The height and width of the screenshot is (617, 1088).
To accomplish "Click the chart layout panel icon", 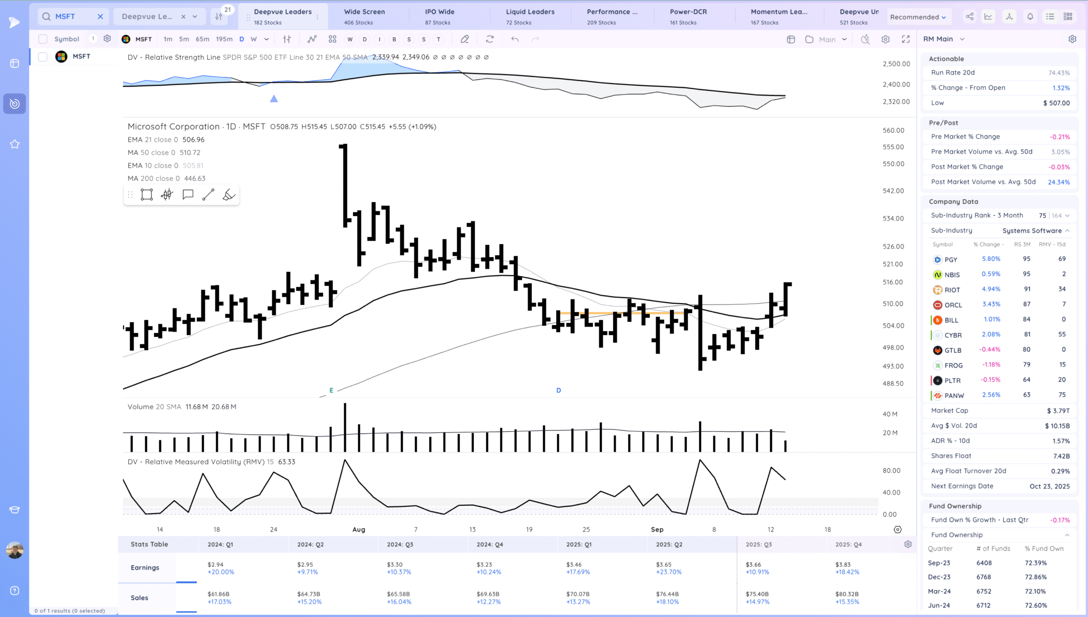I will tap(791, 39).
